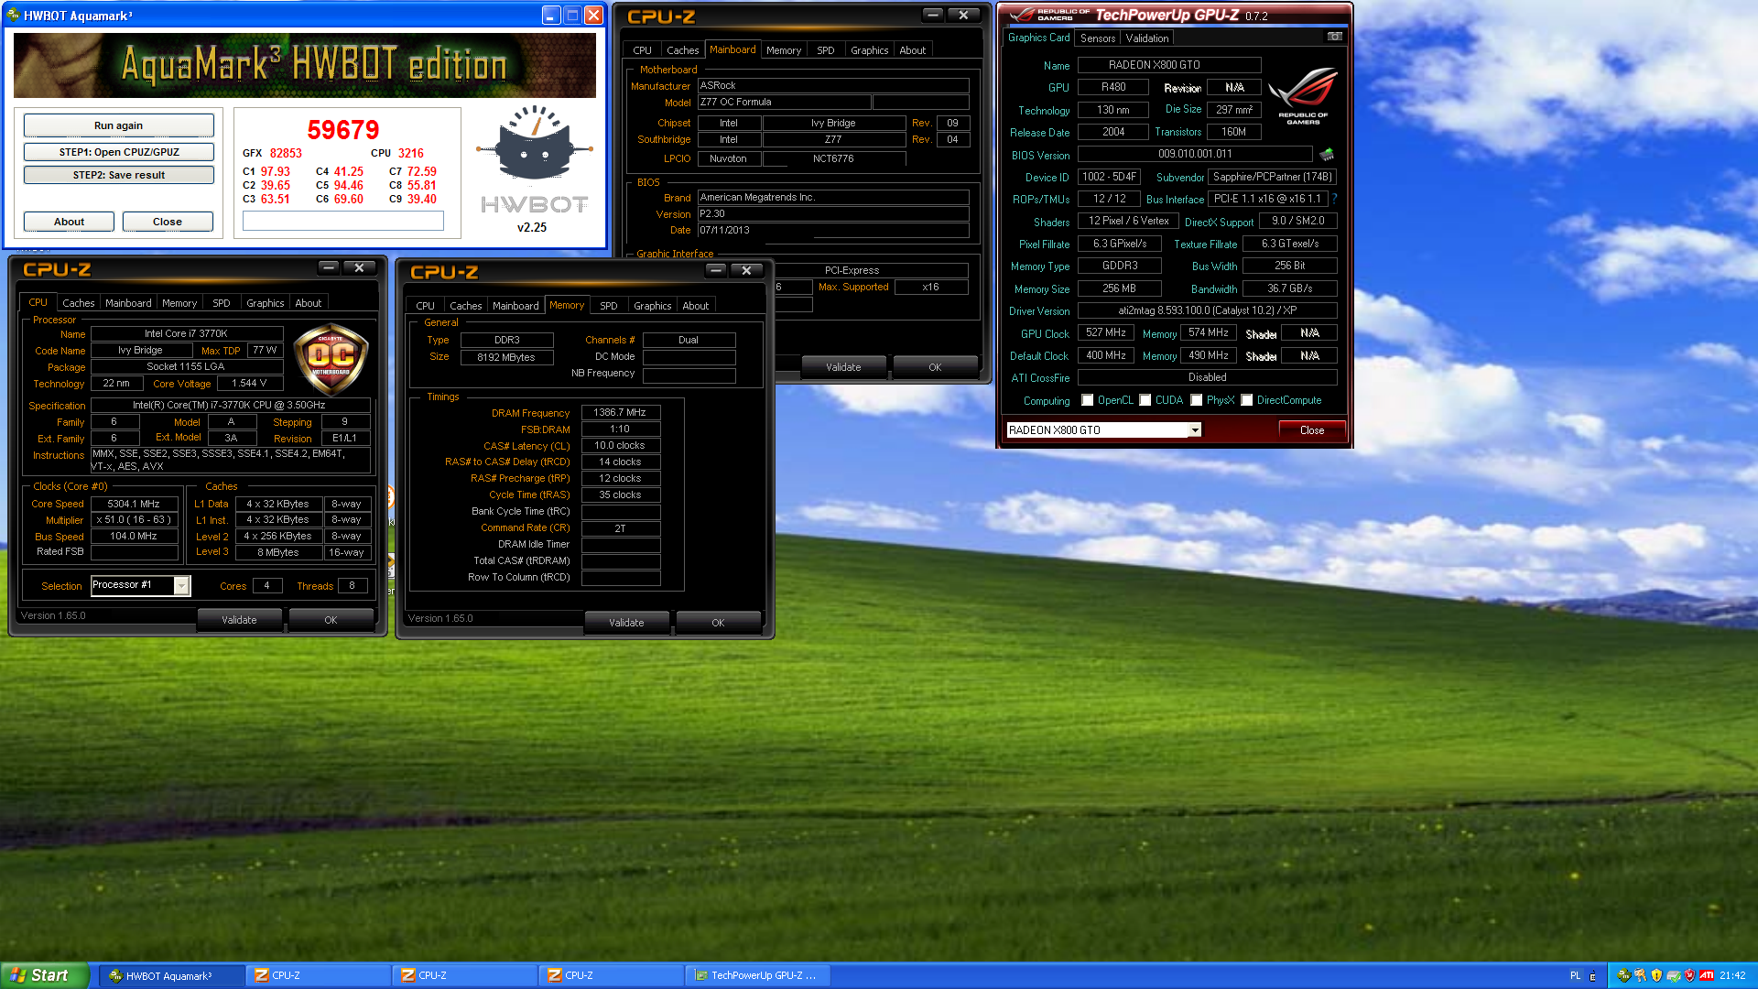Click the BIOS Version field 009.010.001.011
The image size is (1758, 989).
point(1195,154)
